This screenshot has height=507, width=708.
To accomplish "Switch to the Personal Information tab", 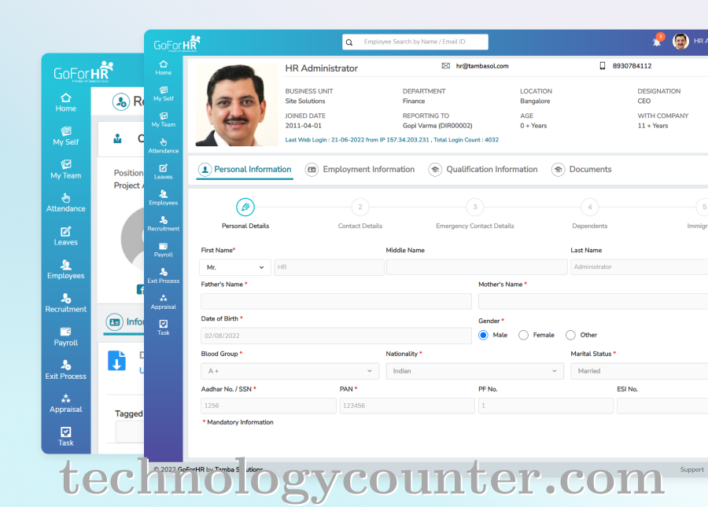I will pos(245,170).
